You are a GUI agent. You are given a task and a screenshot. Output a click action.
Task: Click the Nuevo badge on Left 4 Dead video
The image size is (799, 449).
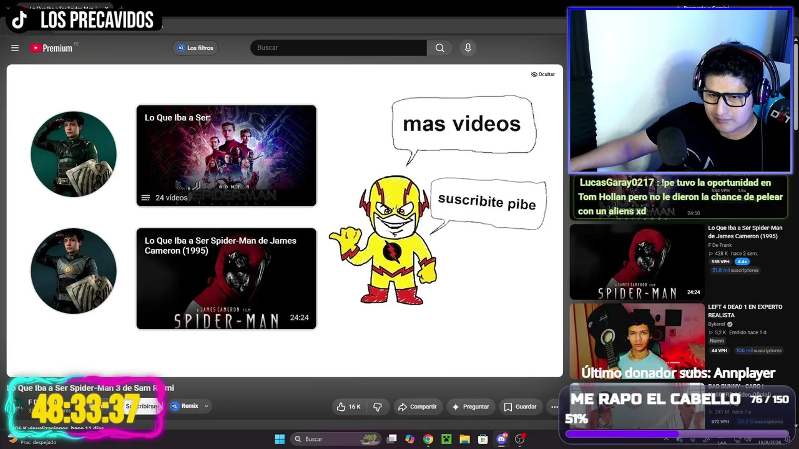point(717,341)
